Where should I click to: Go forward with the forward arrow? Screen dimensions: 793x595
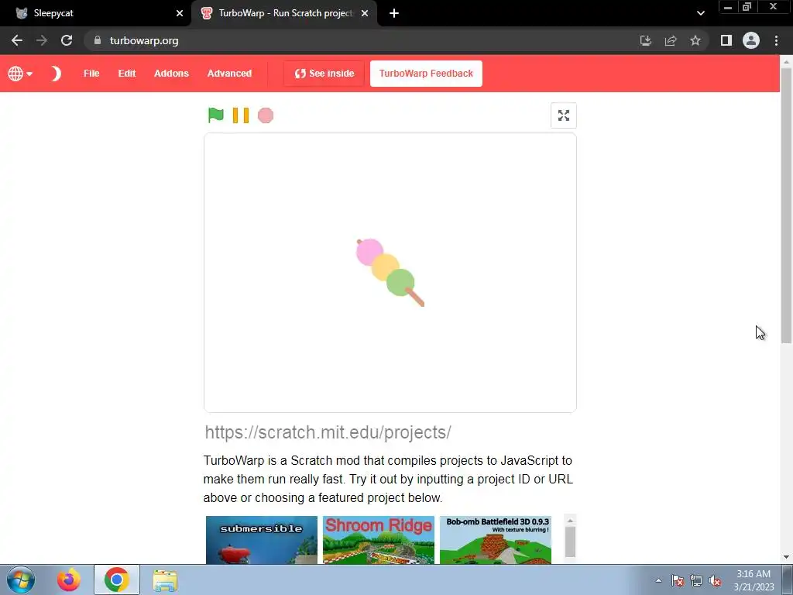point(42,40)
